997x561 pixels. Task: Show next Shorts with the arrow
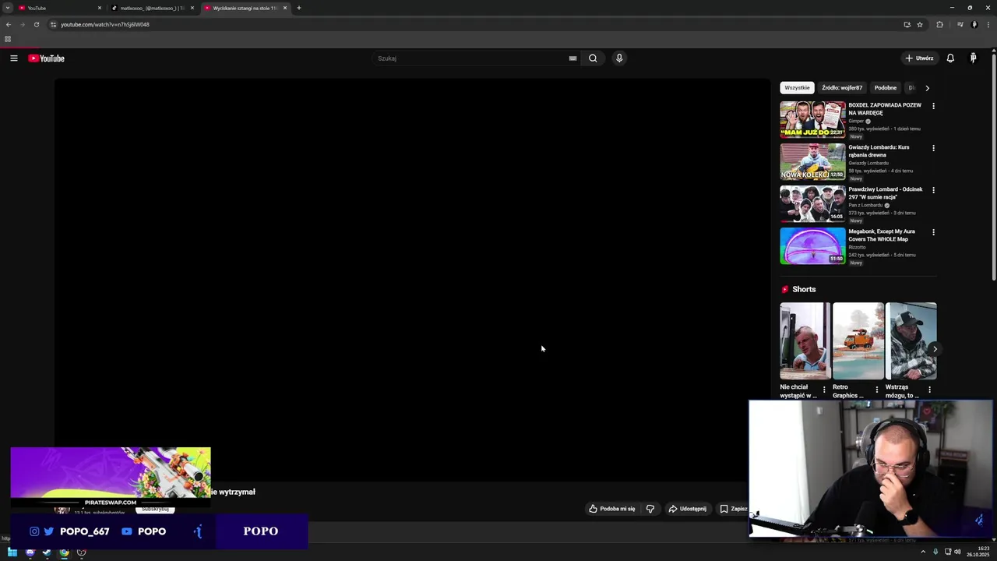pos(935,349)
